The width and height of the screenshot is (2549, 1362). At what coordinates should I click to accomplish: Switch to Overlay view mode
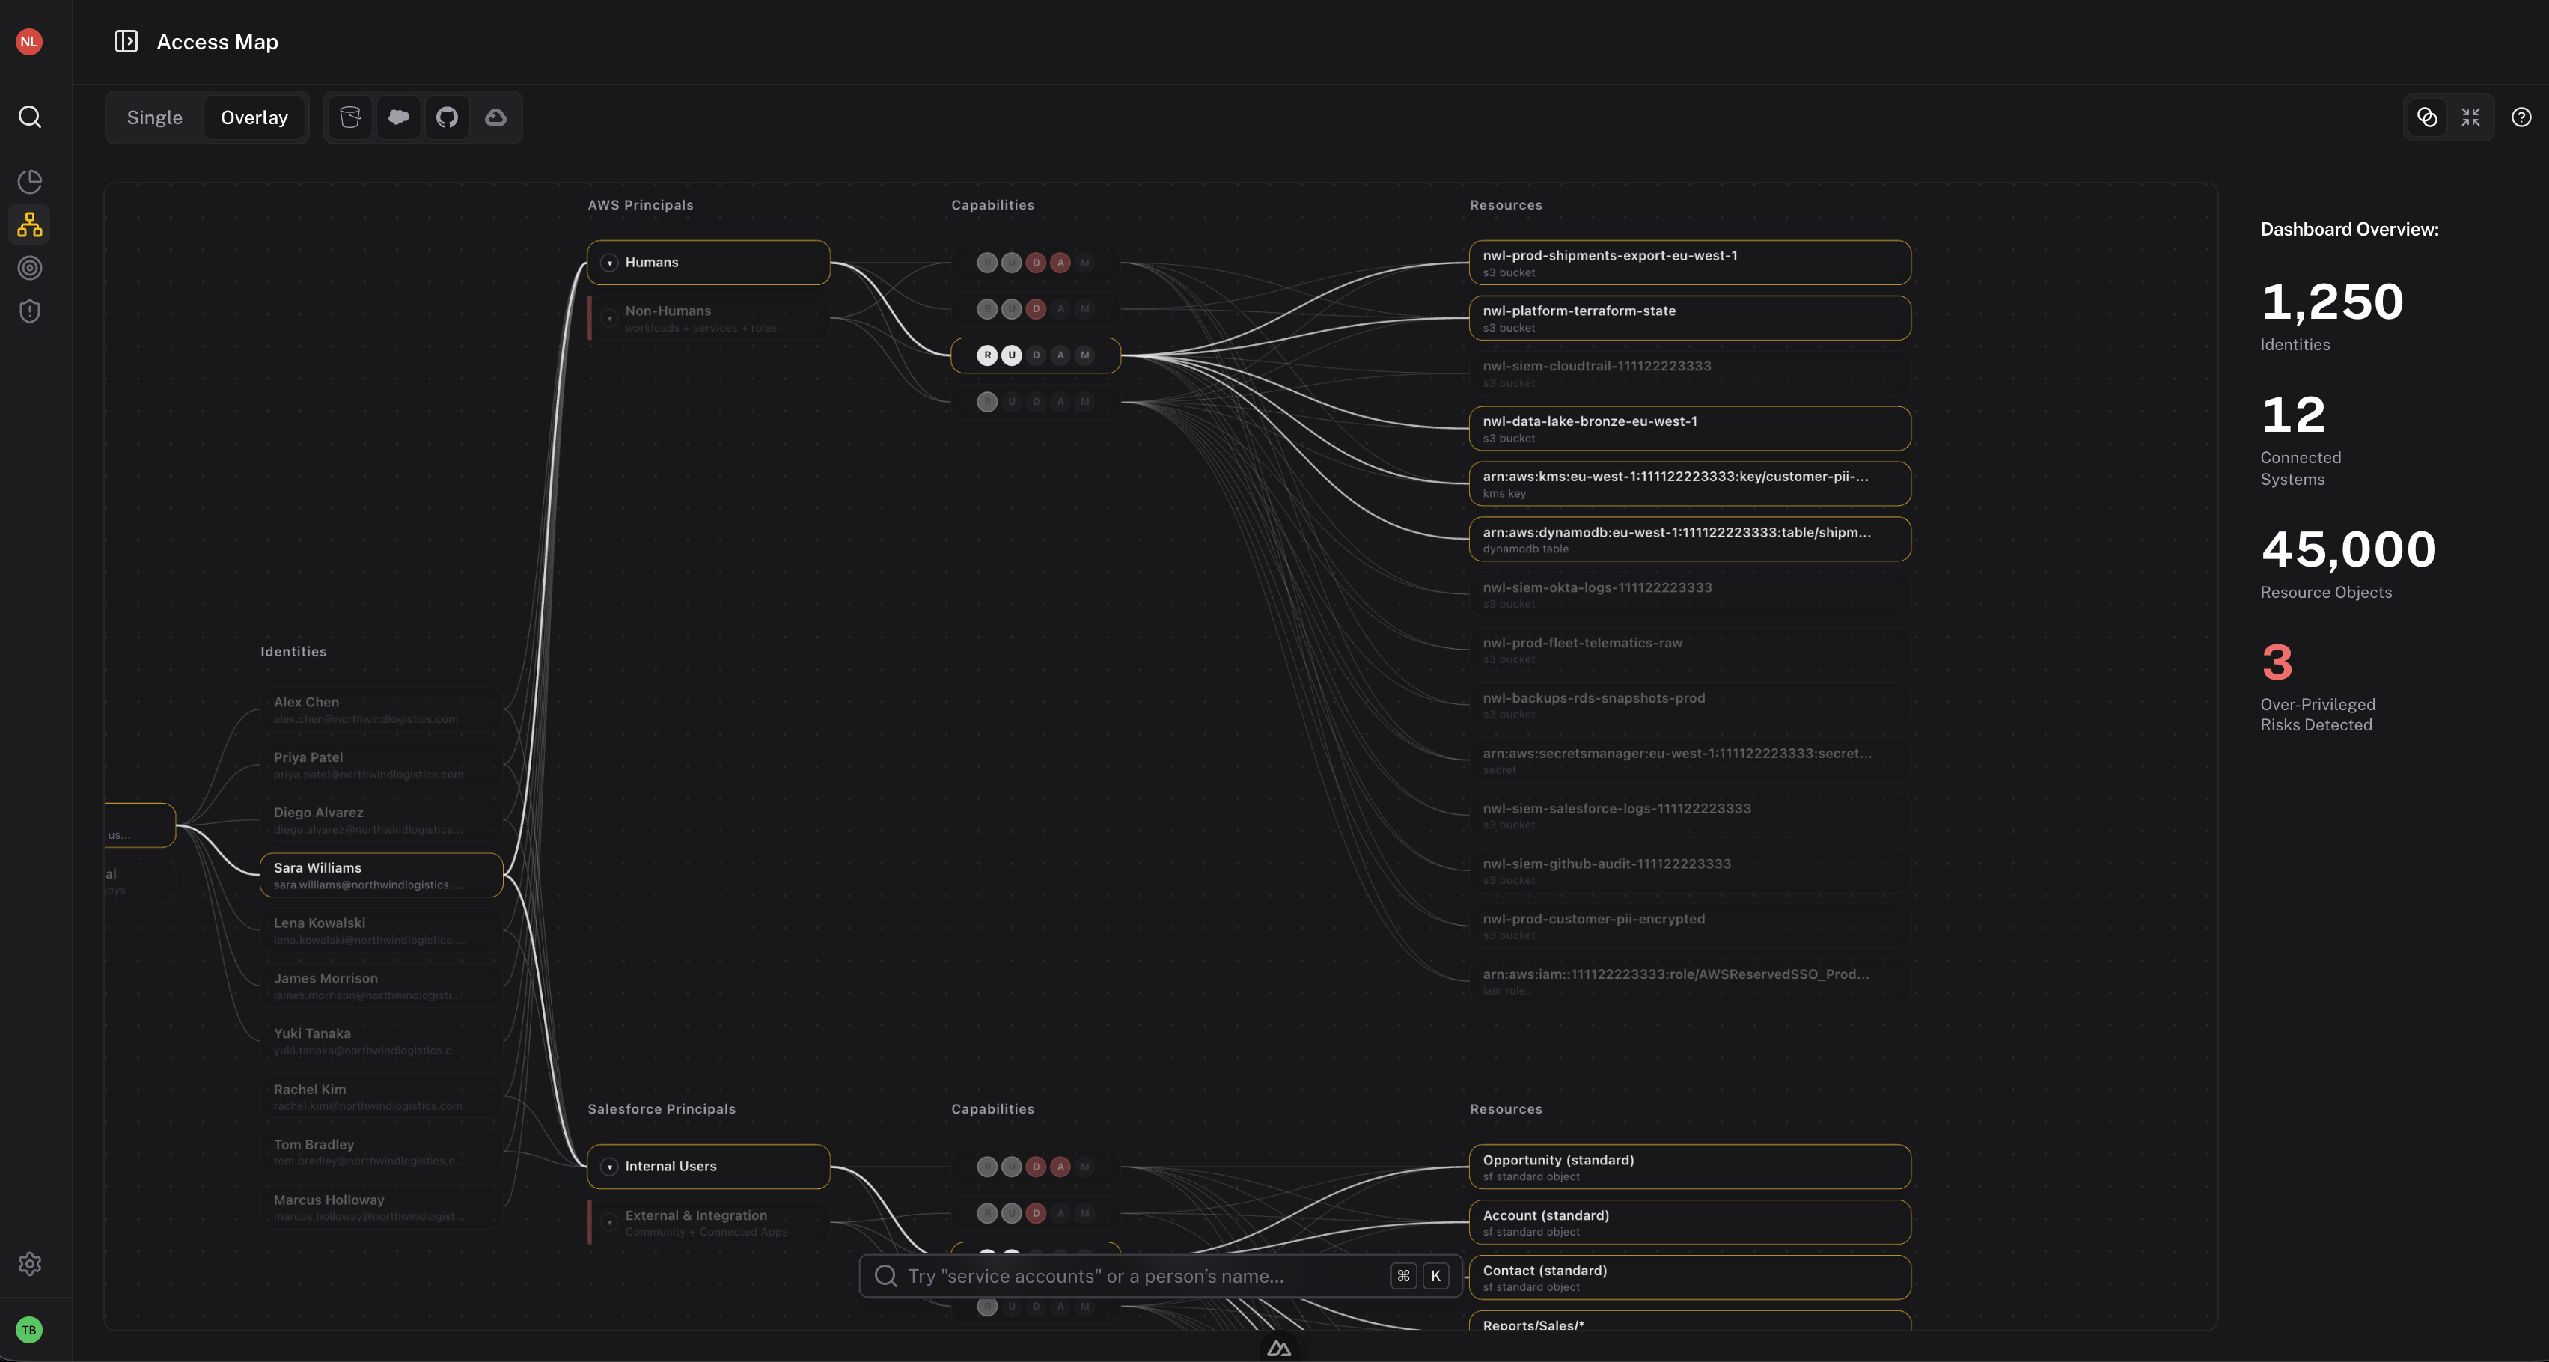[254, 117]
